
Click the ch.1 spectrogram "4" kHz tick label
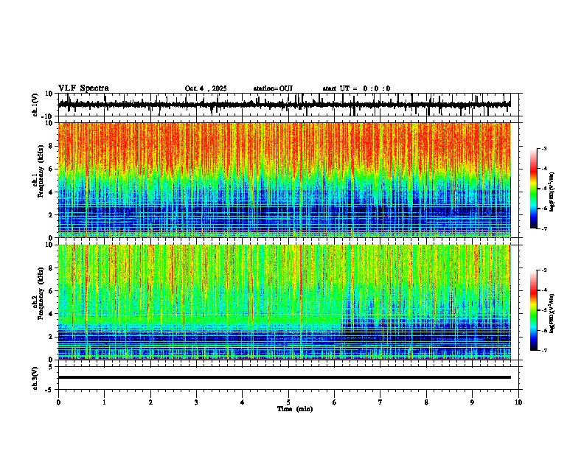[x=51, y=192]
